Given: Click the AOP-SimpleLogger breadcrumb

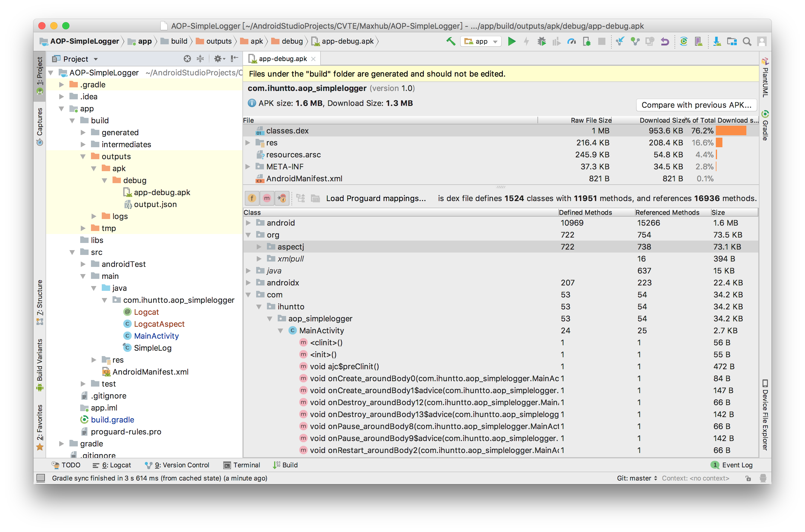Looking at the screenshot, I should point(79,41).
